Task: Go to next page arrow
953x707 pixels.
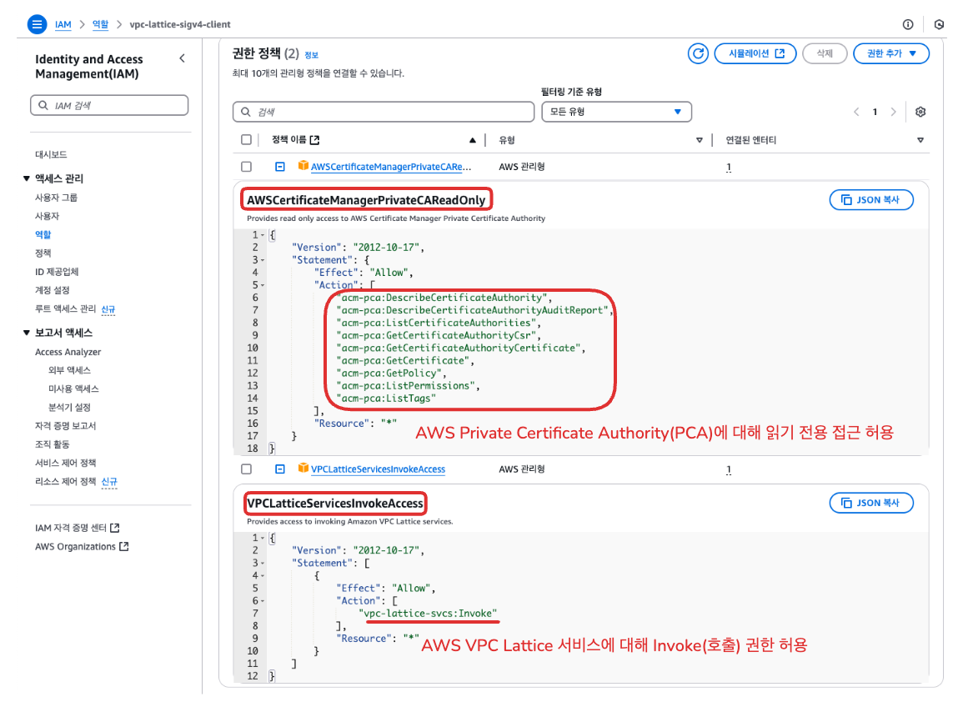Action: click(893, 112)
